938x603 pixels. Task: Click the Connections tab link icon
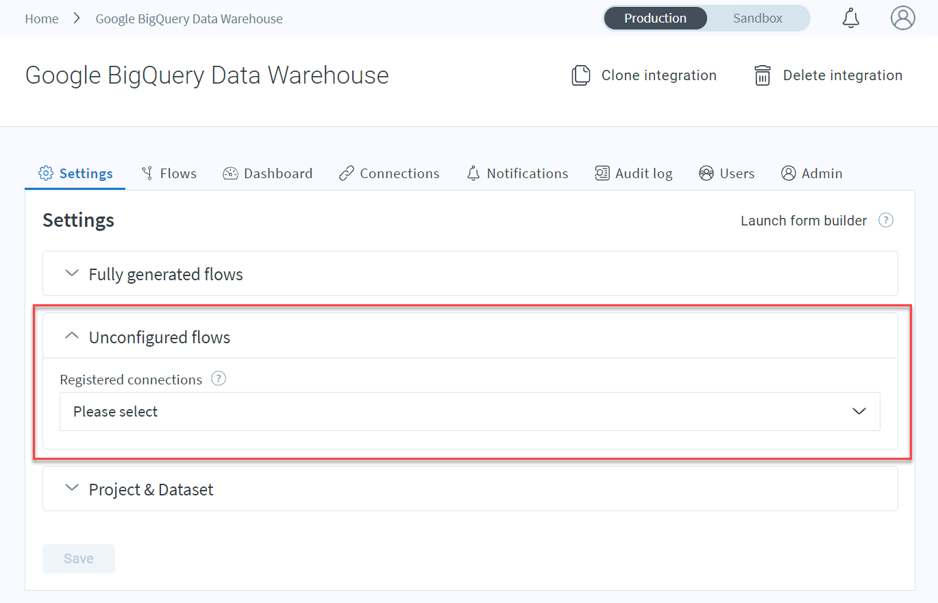click(x=347, y=173)
